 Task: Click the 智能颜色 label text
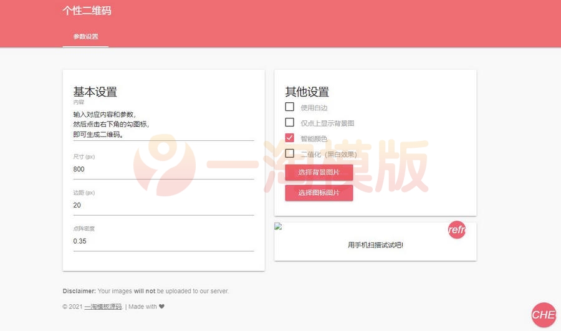click(314, 139)
